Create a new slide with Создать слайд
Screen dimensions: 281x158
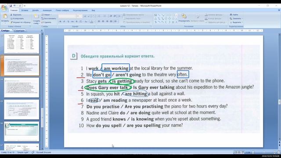tap(36, 19)
